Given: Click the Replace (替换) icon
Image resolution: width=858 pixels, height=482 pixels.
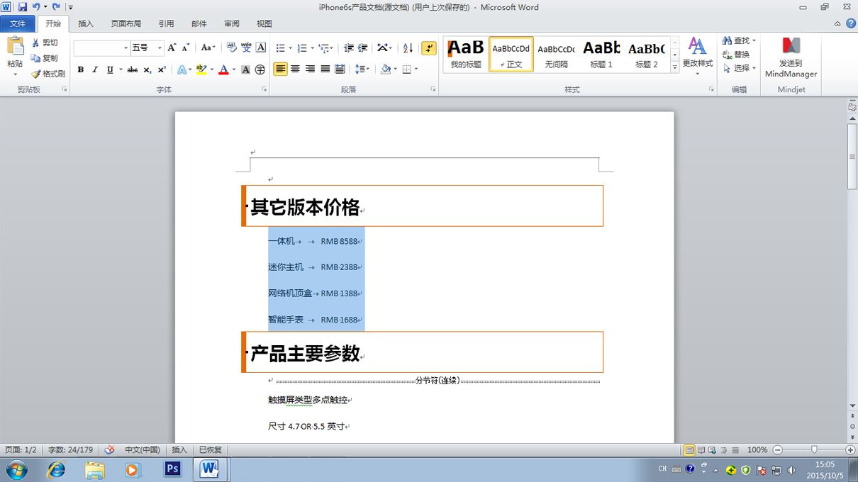Looking at the screenshot, I should 727,55.
